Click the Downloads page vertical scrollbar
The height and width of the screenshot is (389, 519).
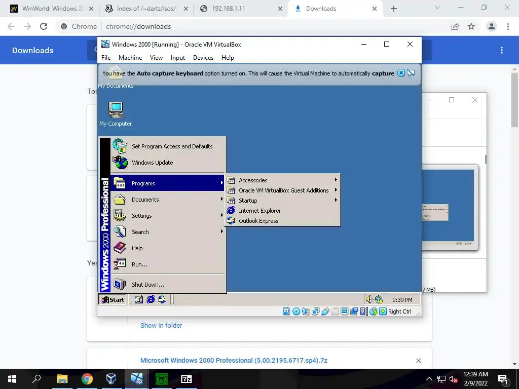click(x=514, y=99)
